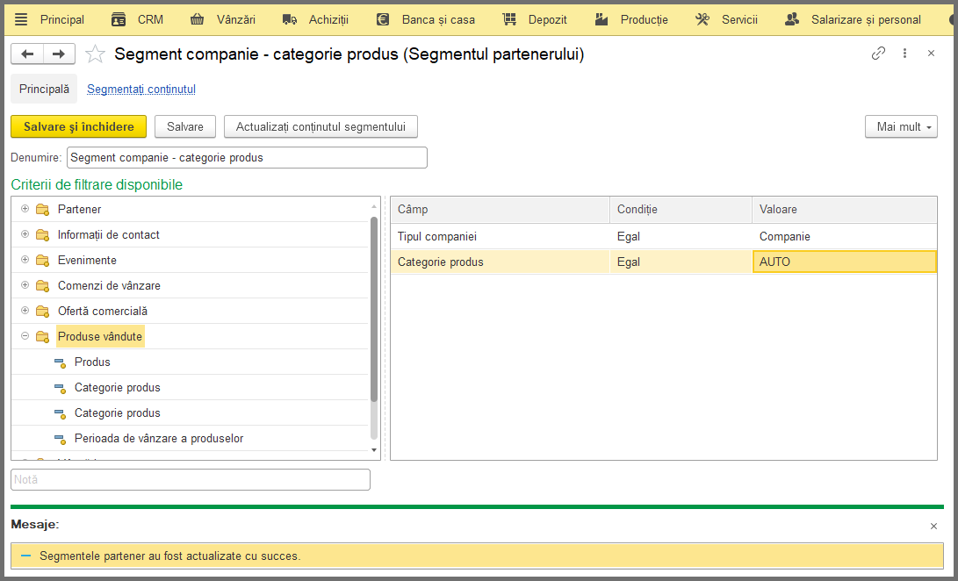Click the Producție factory icon
Image resolution: width=958 pixels, height=581 pixels.
click(x=601, y=19)
